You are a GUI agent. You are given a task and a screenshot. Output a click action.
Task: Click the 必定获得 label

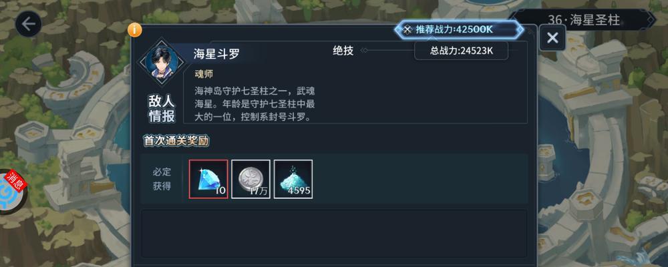point(162,179)
